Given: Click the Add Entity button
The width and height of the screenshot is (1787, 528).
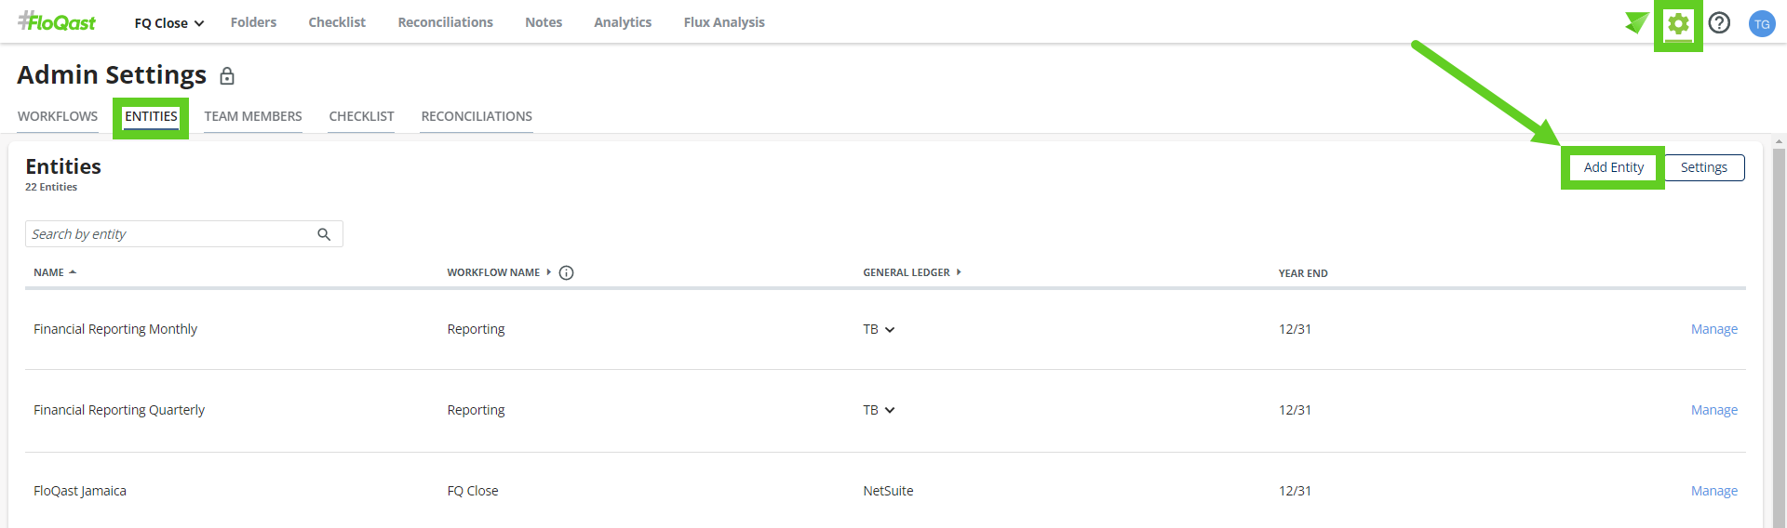Looking at the screenshot, I should 1613,167.
